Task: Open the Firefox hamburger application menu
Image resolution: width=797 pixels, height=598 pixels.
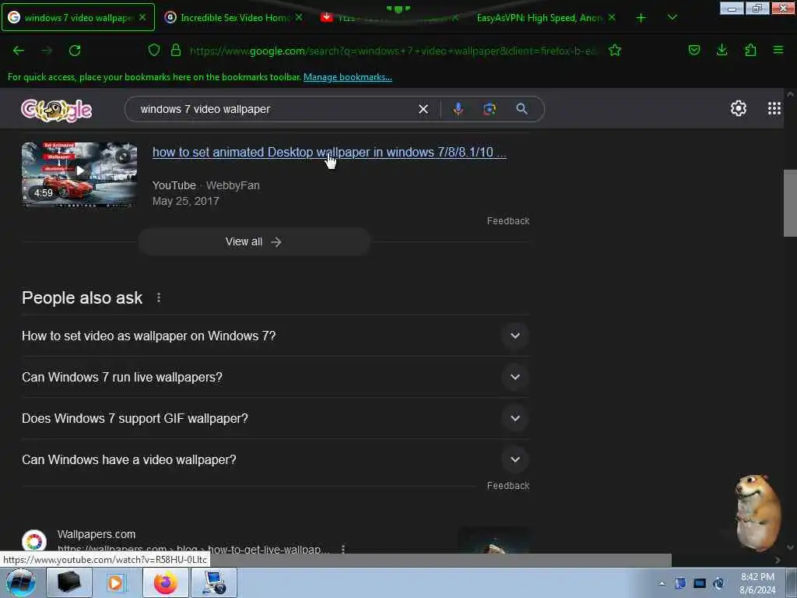Action: 778,50
